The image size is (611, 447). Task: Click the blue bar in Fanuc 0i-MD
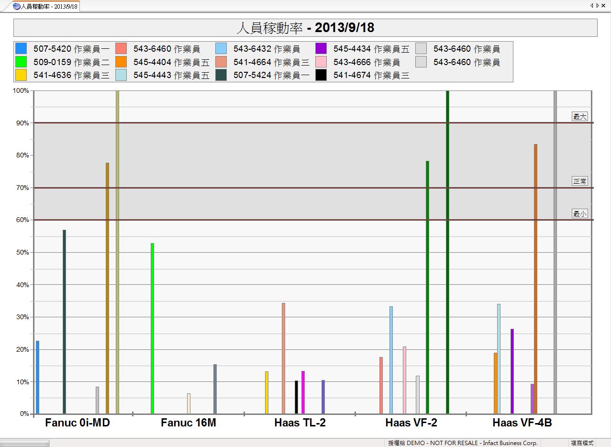37,377
